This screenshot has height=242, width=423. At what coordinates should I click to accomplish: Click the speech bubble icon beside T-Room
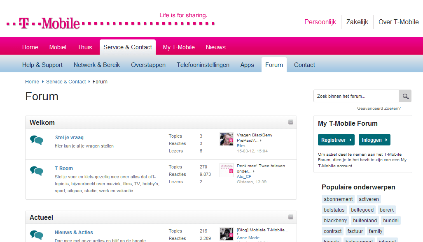[x=37, y=171]
